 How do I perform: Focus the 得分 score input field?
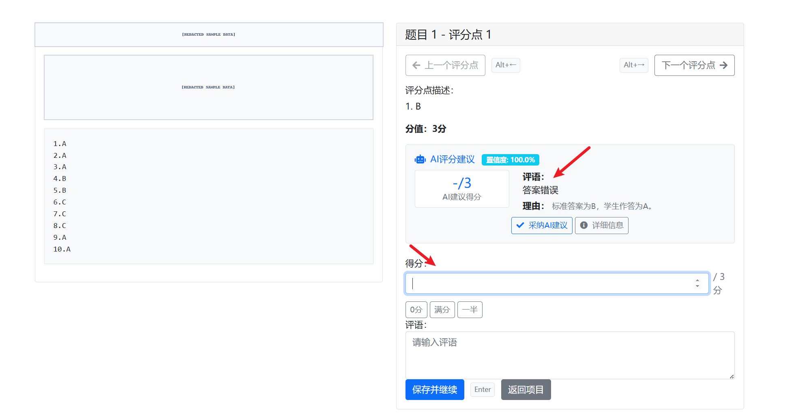557,283
